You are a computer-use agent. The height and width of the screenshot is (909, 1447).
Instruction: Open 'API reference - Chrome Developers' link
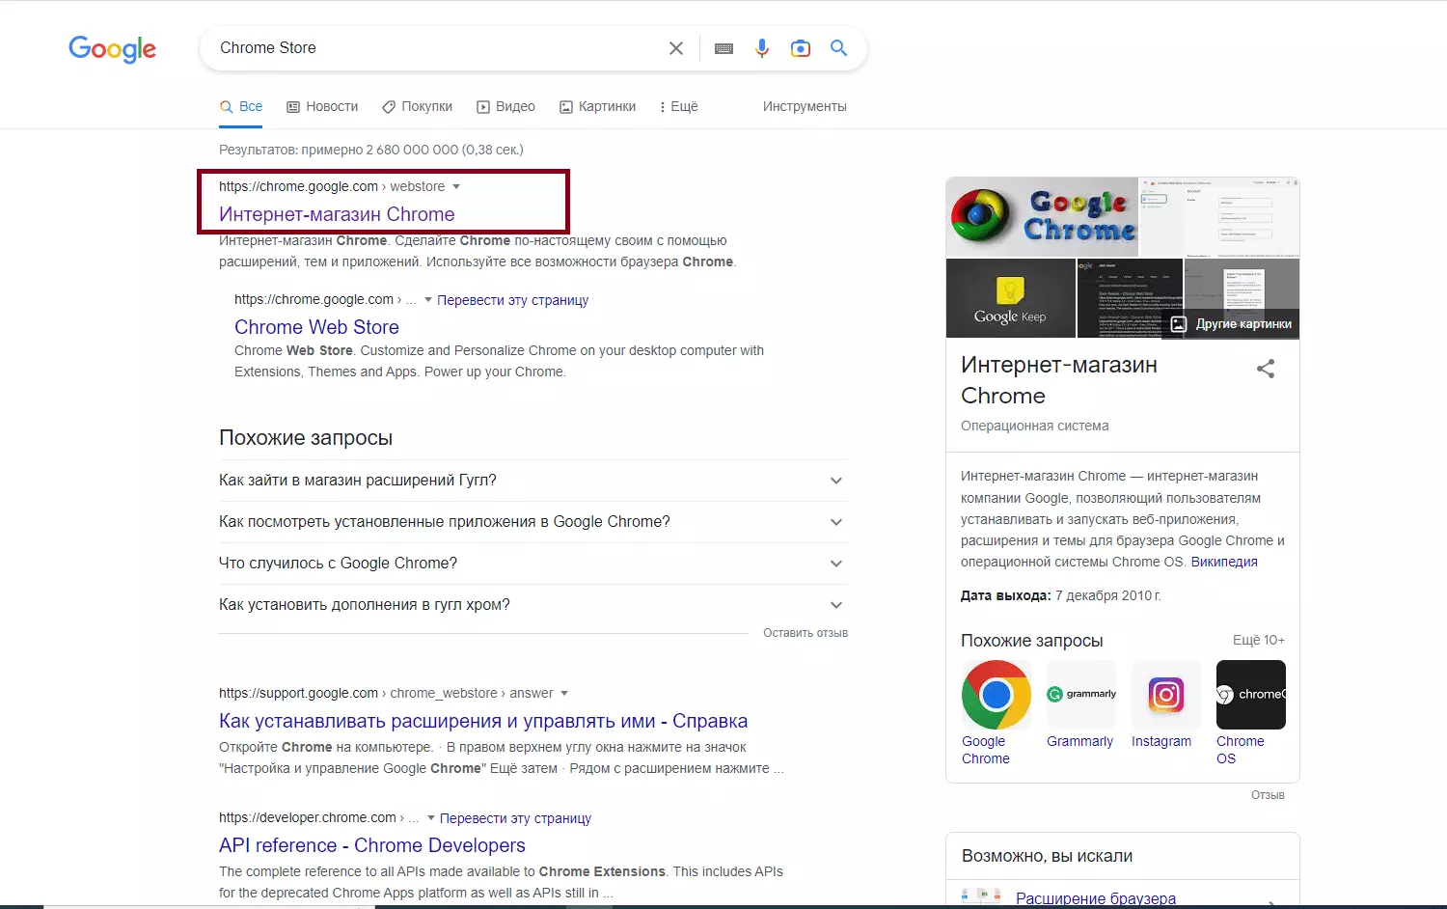tap(372, 845)
